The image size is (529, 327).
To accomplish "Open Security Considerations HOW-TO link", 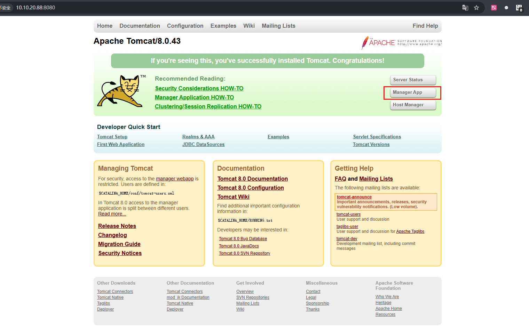I will [x=199, y=89].
